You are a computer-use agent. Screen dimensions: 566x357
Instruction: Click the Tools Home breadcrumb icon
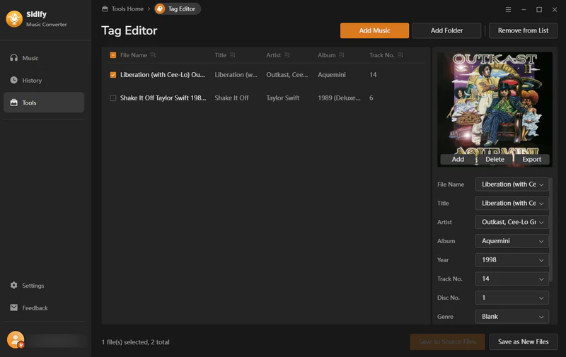click(105, 8)
